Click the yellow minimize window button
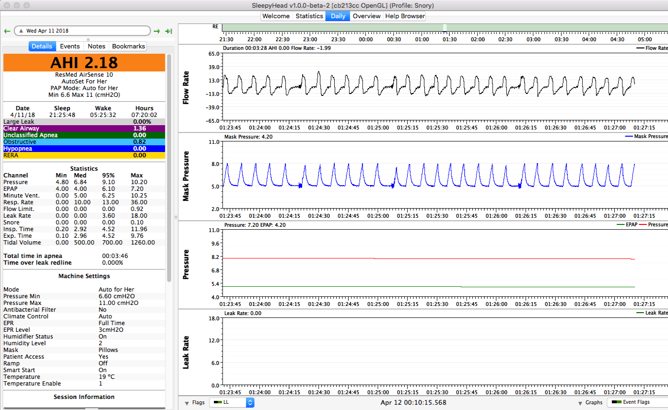The width and height of the screenshot is (668, 410). click(17, 5)
